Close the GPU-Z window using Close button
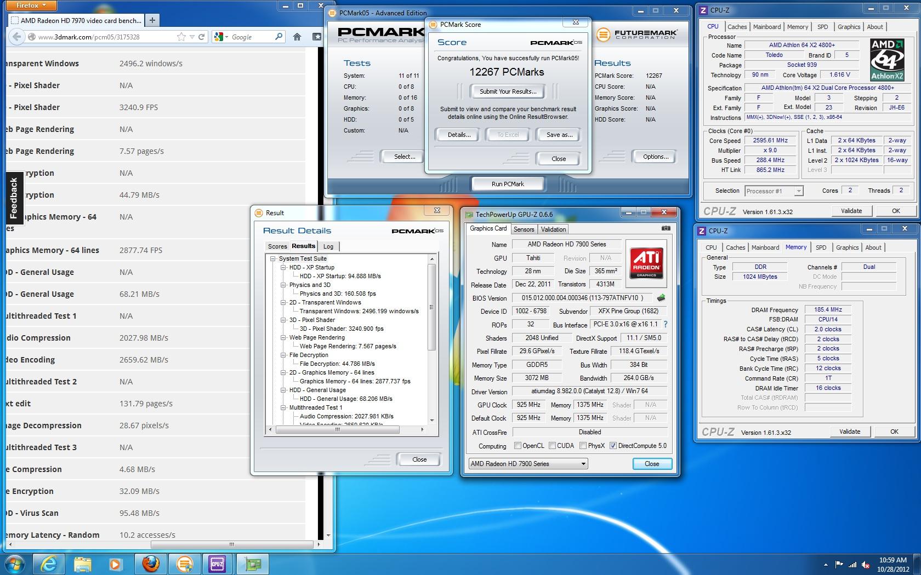 (x=652, y=464)
